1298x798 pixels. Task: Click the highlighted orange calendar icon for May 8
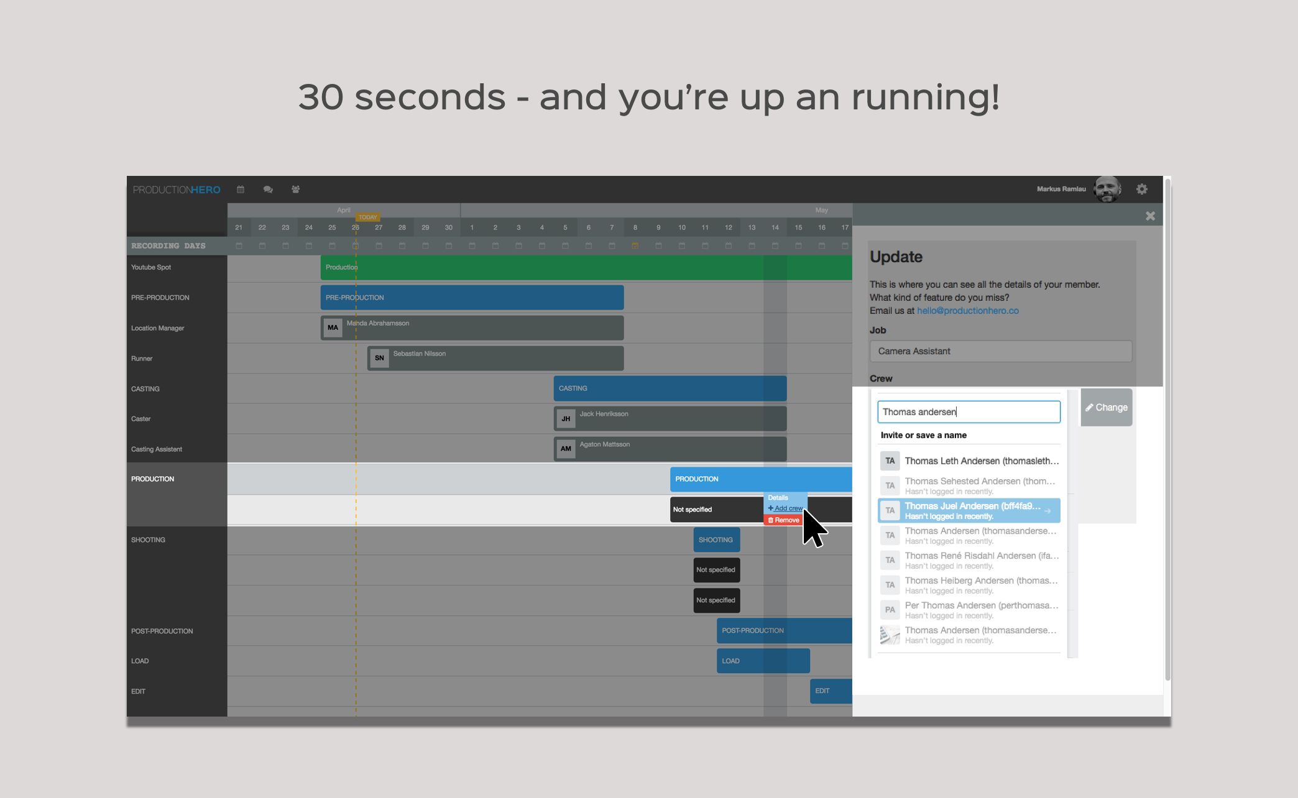635,245
